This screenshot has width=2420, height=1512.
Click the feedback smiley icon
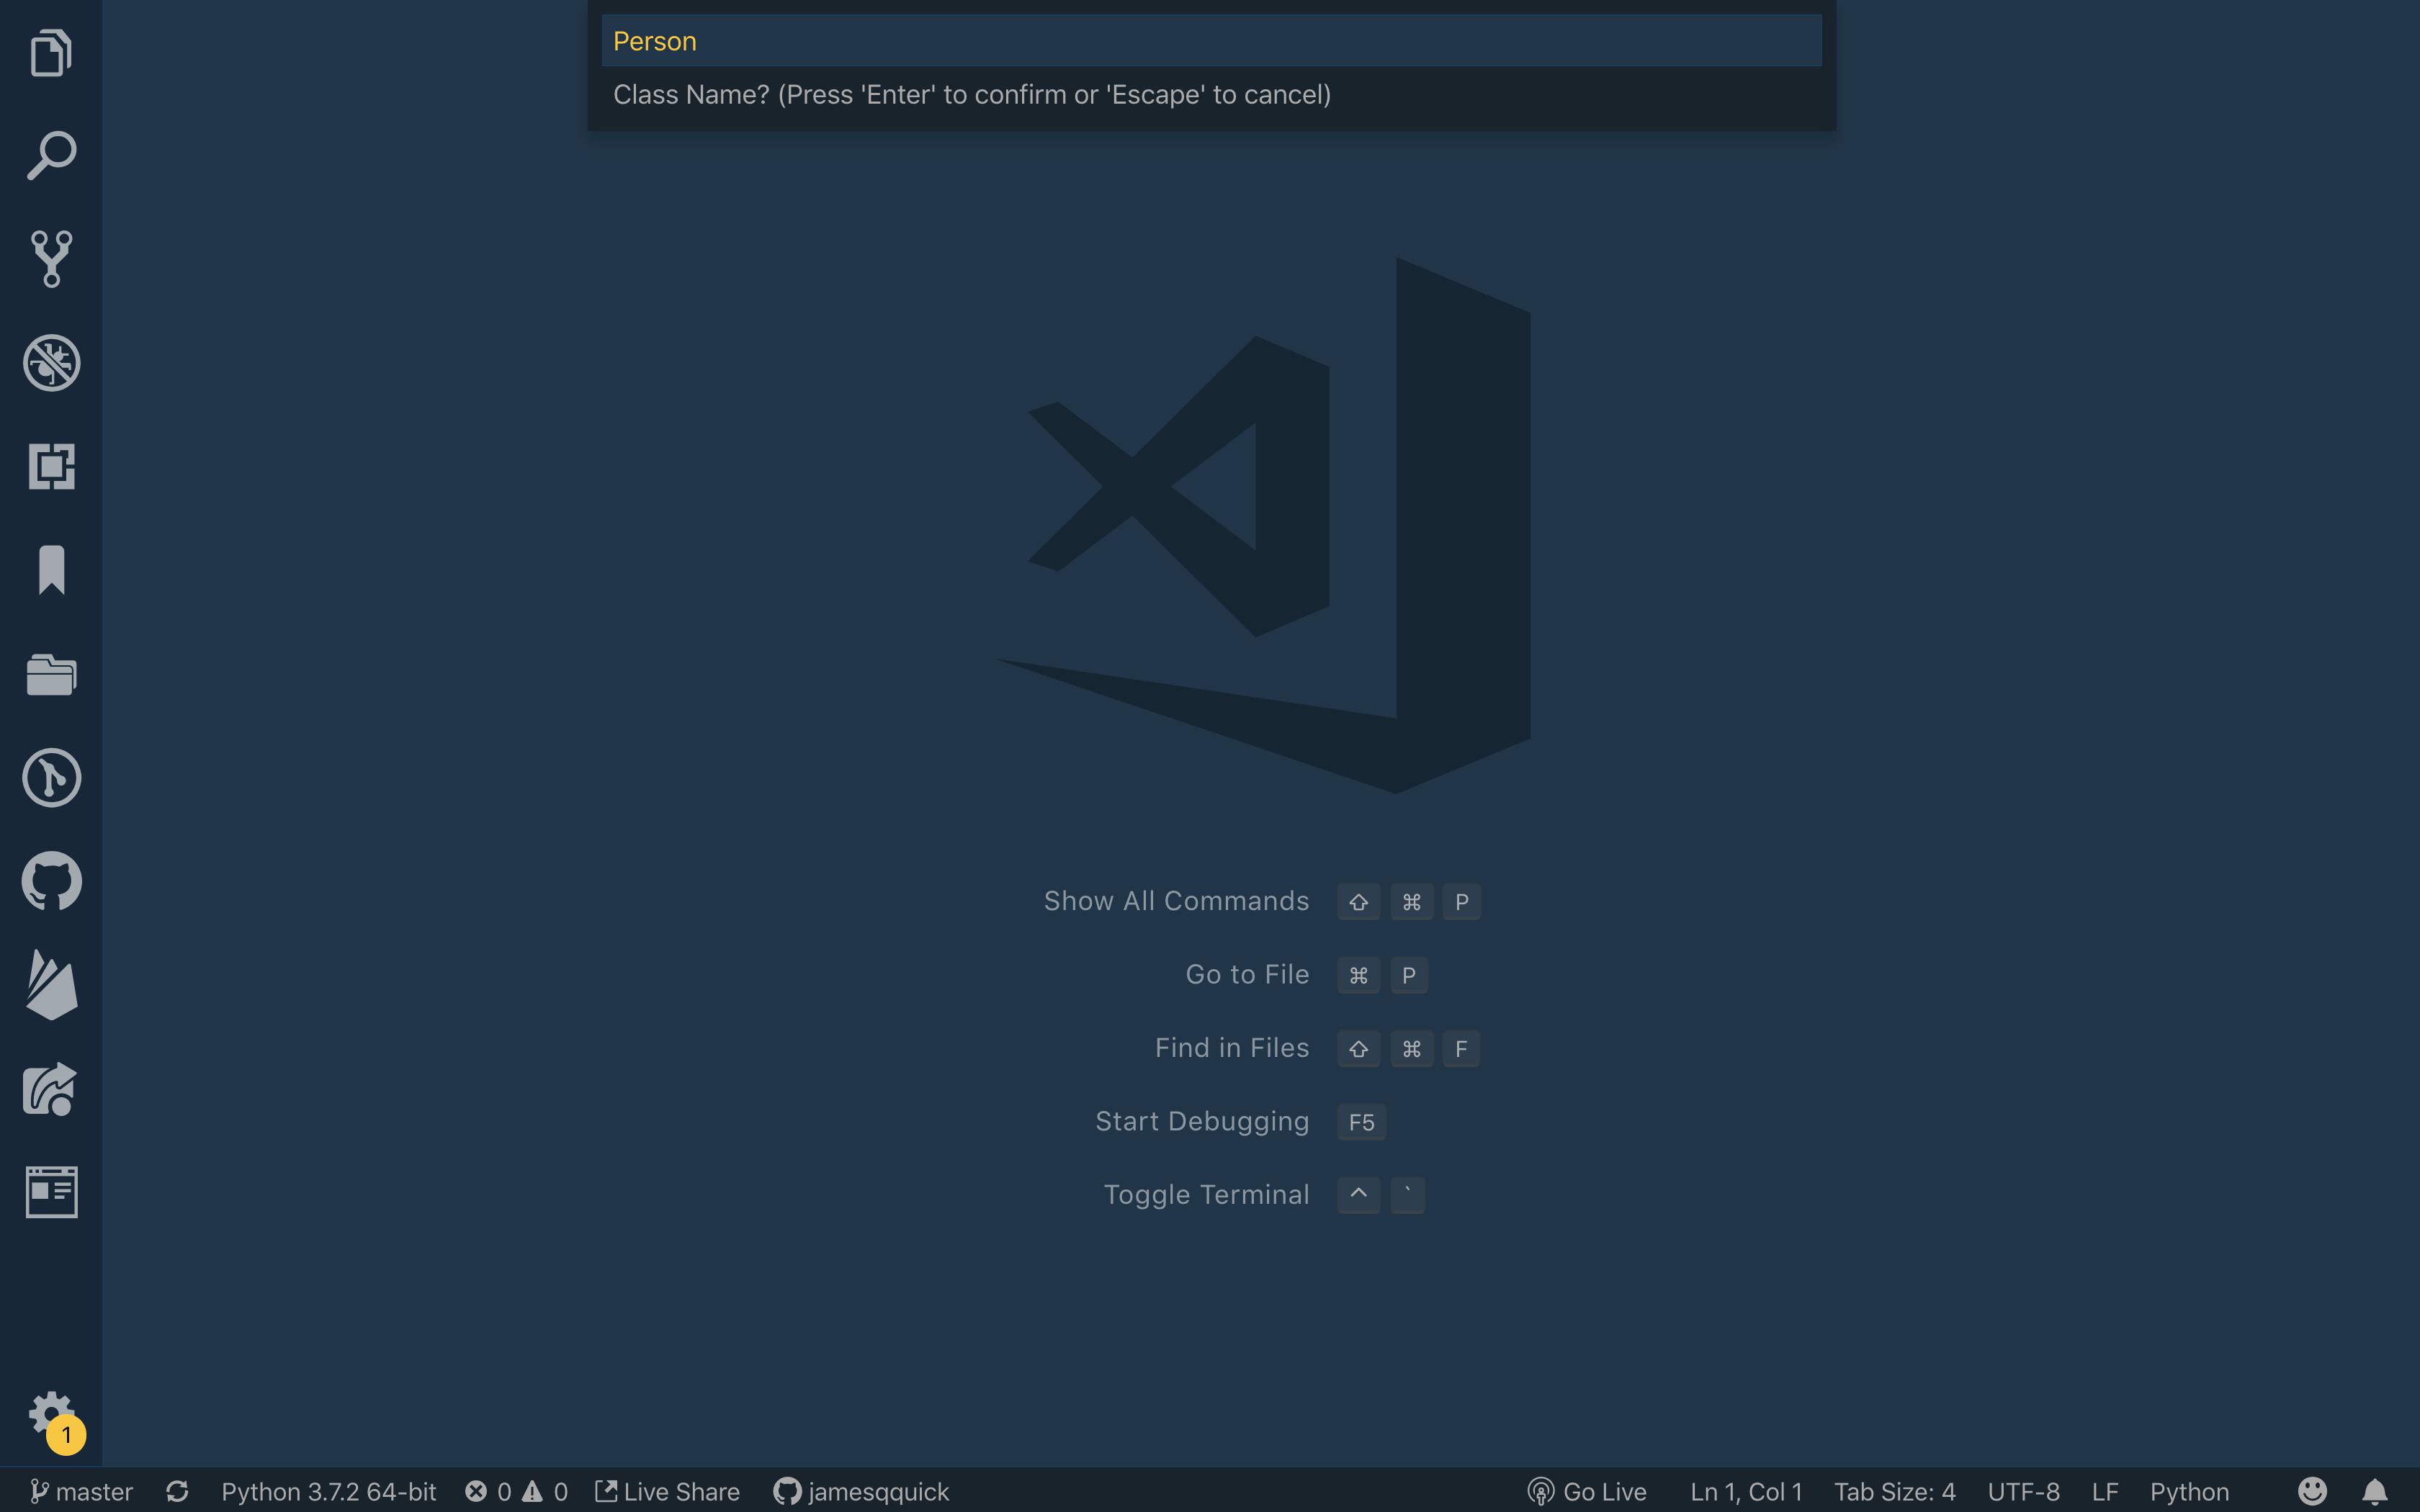(2312, 1491)
